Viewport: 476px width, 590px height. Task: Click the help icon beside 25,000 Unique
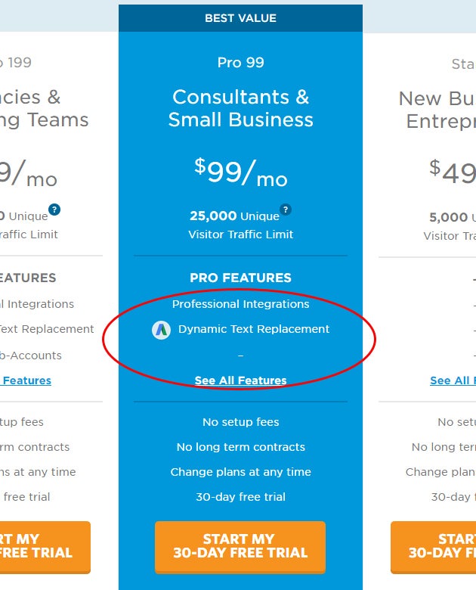tap(286, 210)
